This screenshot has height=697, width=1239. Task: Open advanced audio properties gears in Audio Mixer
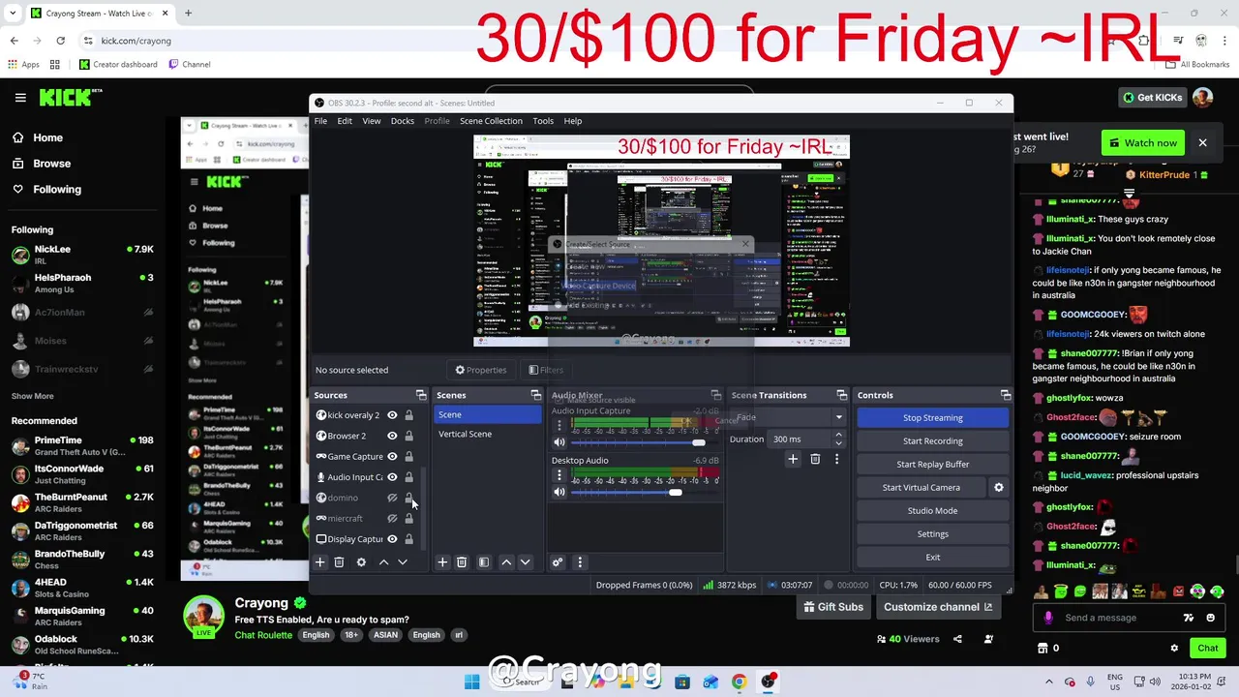pyautogui.click(x=558, y=561)
